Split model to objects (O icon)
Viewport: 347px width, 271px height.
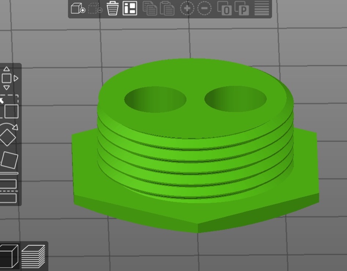[x=224, y=8]
